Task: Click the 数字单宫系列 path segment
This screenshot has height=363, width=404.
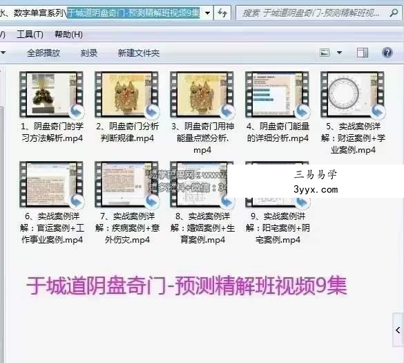Action: click(x=39, y=12)
